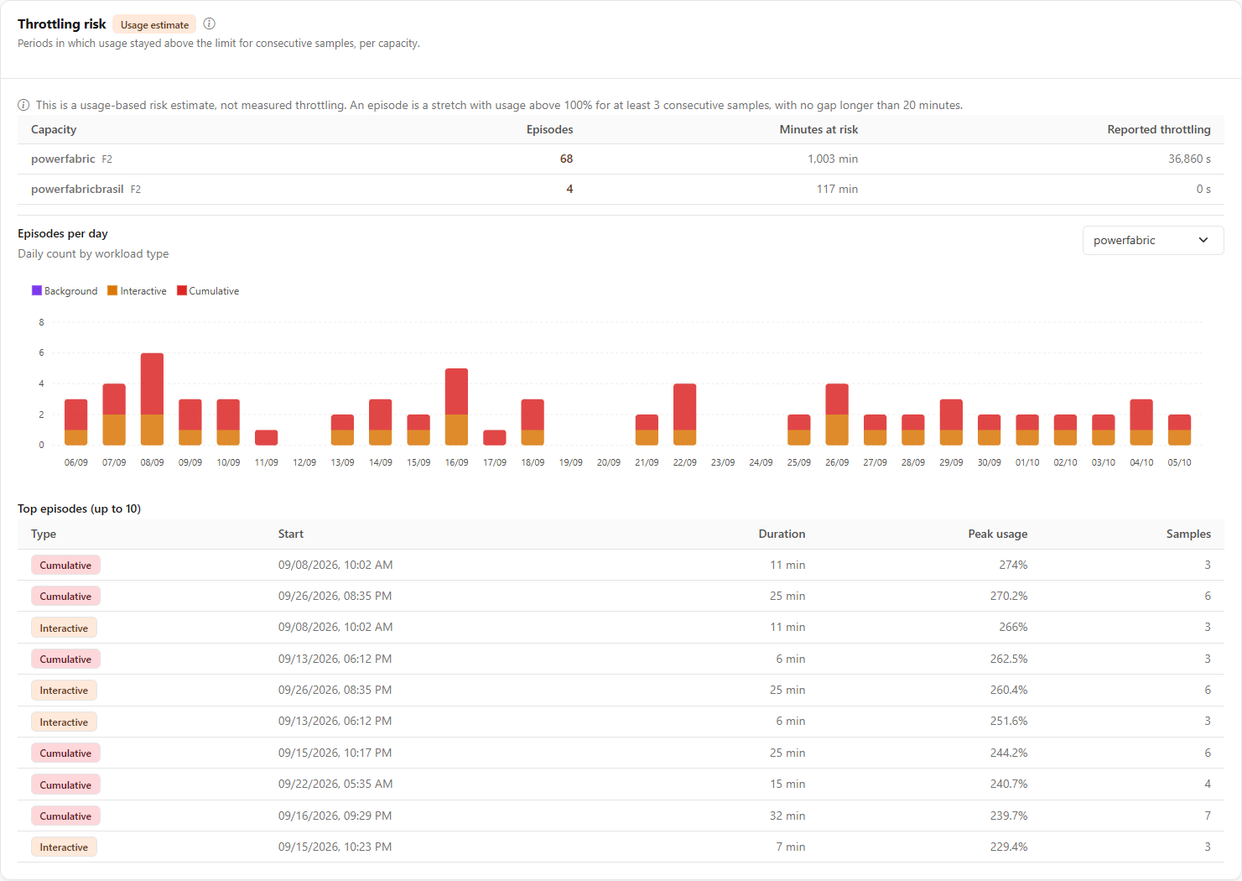Click the Duration column header

(782, 534)
